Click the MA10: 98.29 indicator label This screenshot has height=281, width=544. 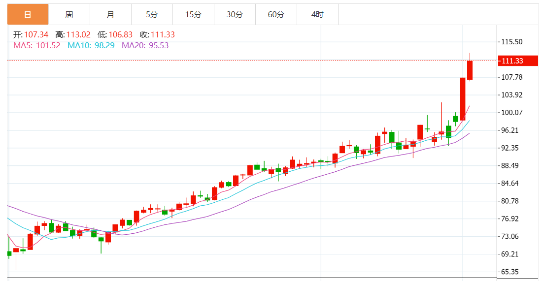pyautogui.click(x=91, y=45)
